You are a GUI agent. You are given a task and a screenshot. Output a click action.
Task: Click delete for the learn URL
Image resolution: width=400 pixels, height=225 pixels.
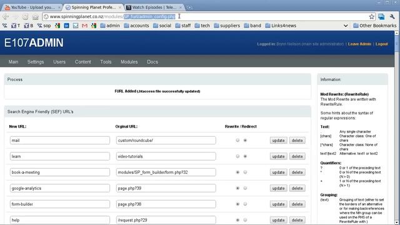point(297,156)
